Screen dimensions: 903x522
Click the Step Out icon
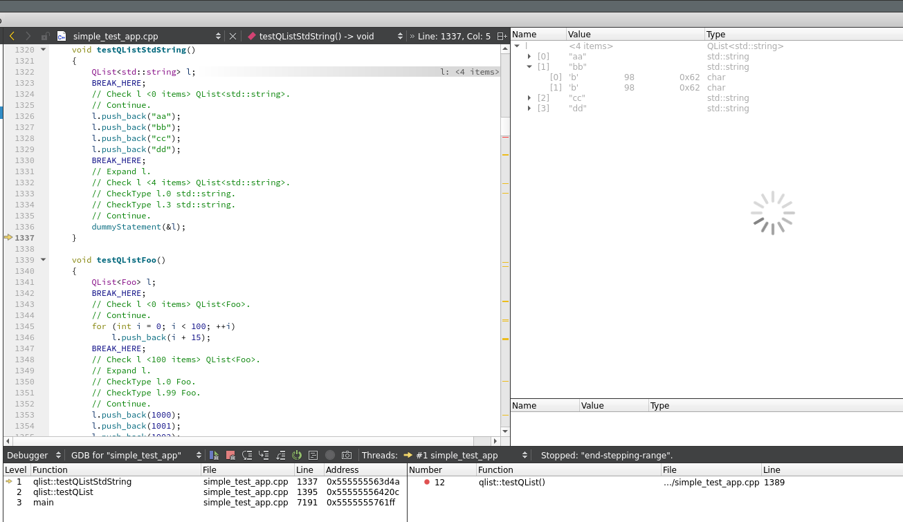click(280, 455)
